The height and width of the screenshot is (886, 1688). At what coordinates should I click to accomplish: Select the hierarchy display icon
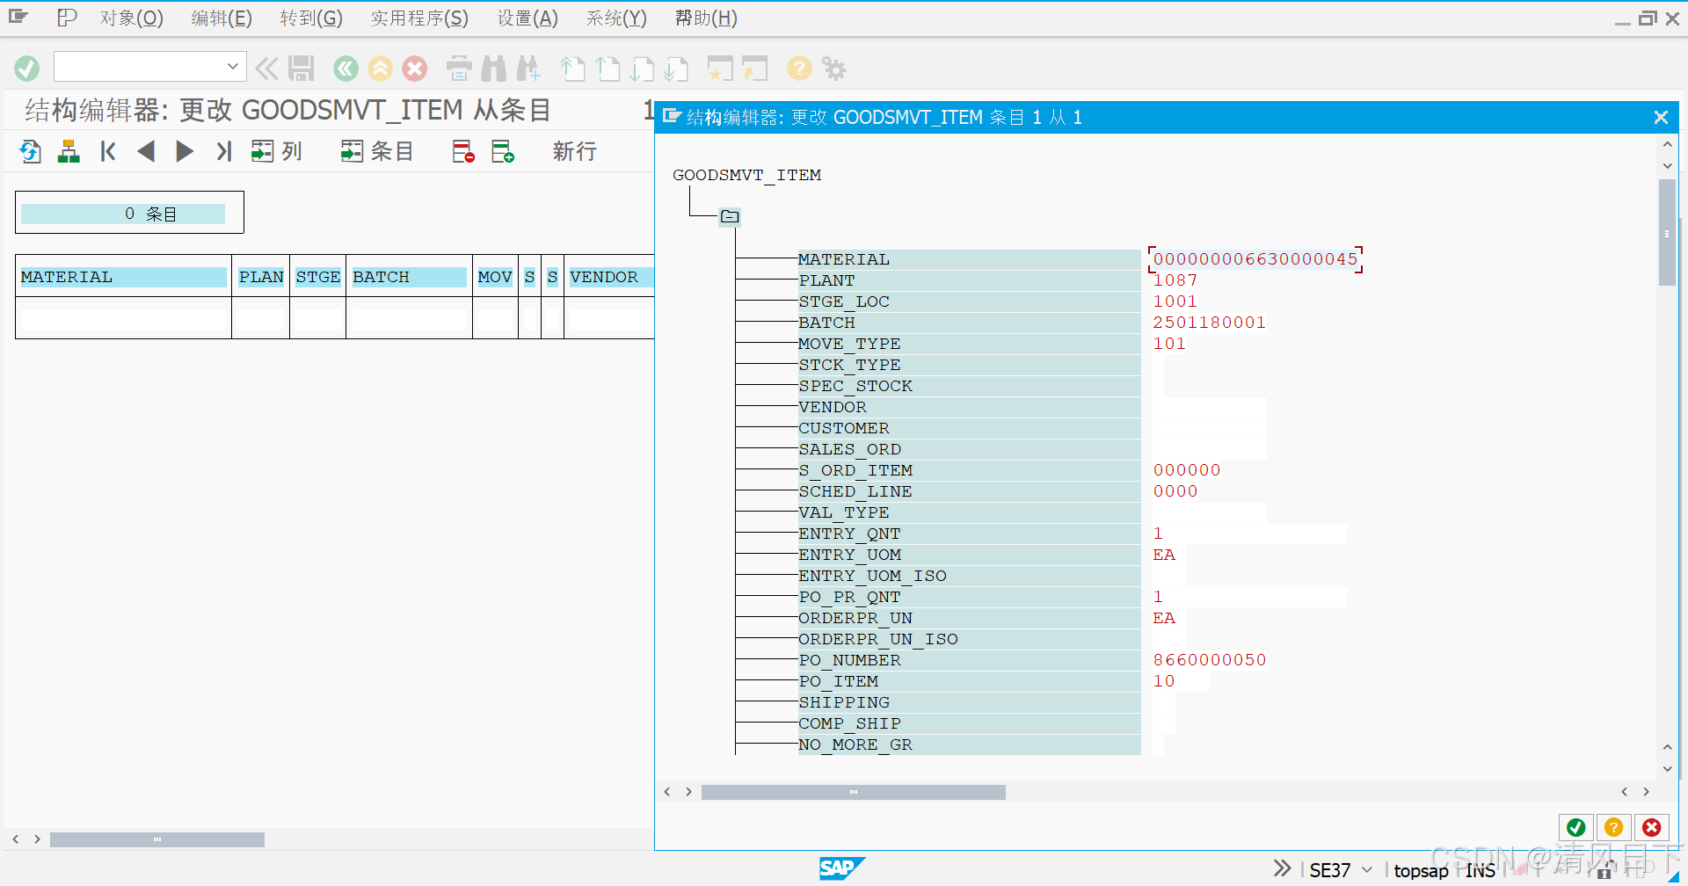(69, 151)
